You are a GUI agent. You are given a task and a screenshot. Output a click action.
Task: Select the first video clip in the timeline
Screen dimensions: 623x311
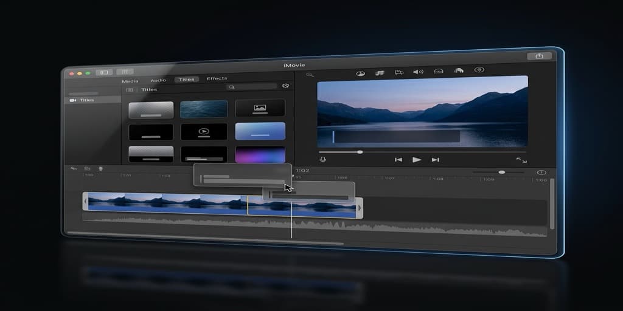click(167, 203)
